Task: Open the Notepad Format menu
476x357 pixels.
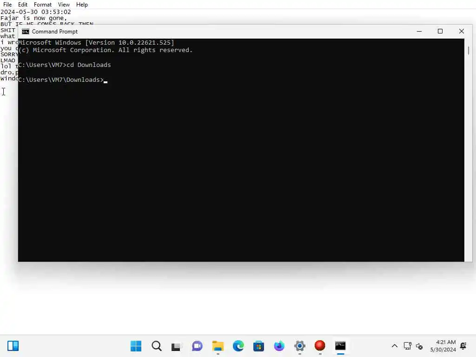Action: (x=42, y=5)
